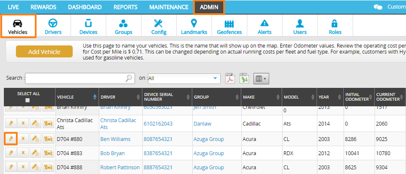406x174 pixels.
Task: Open device serial link 6102162043
Action: tap(158, 124)
